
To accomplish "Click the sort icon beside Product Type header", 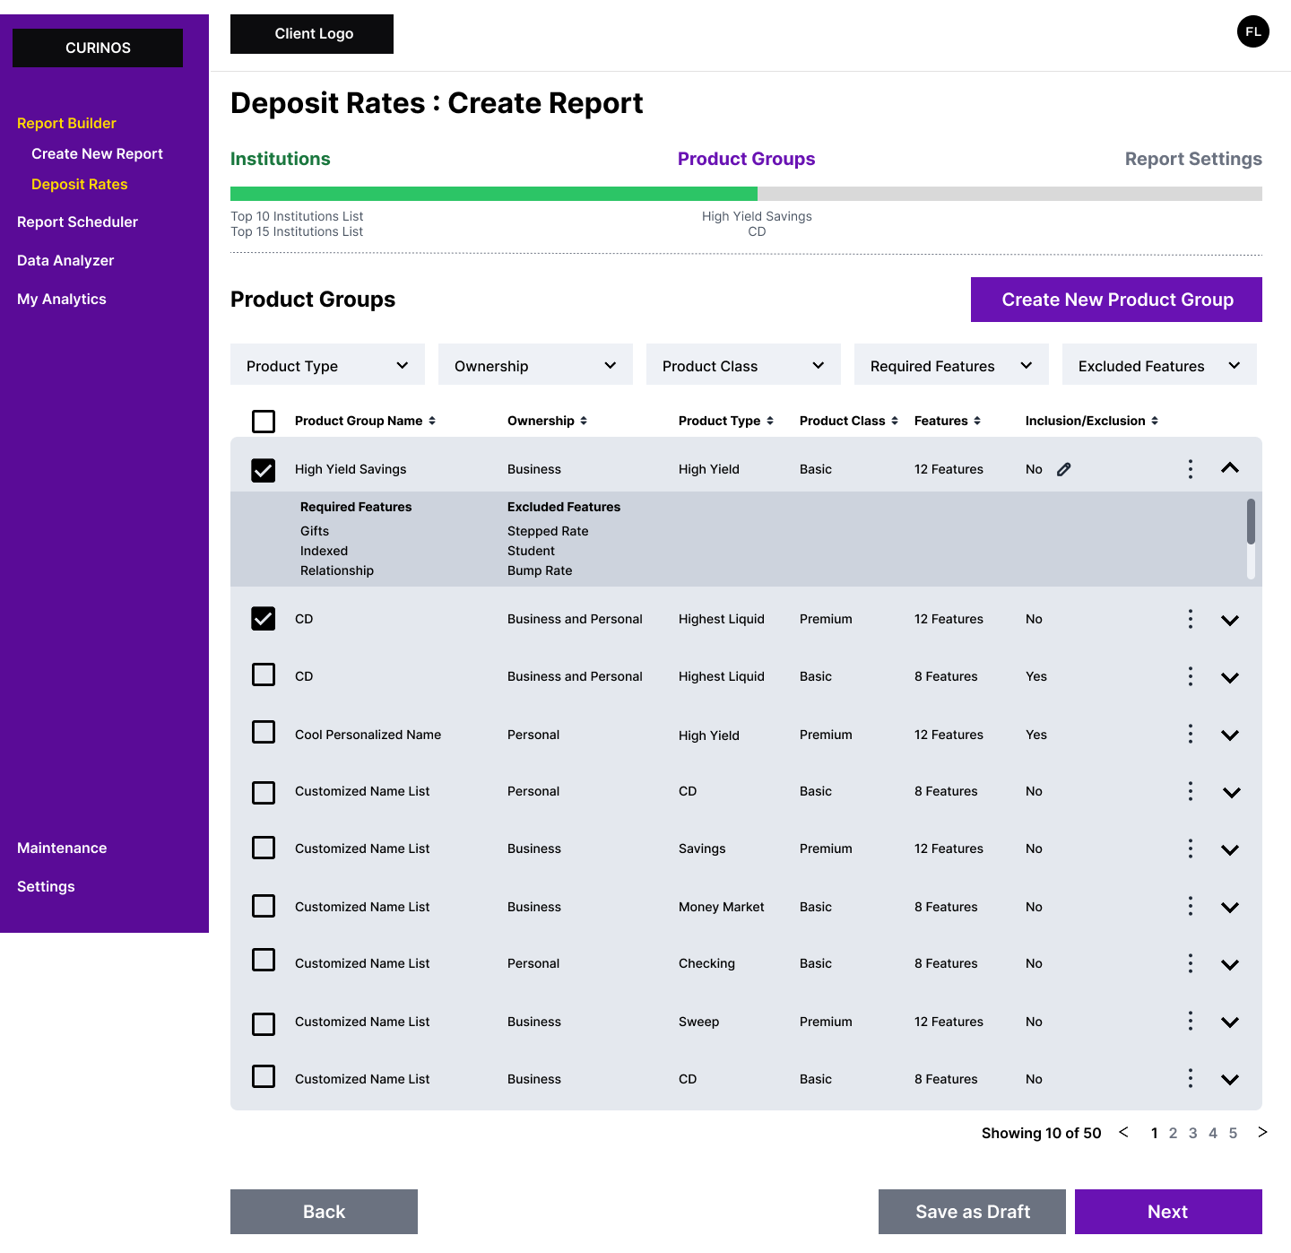I will (x=770, y=421).
